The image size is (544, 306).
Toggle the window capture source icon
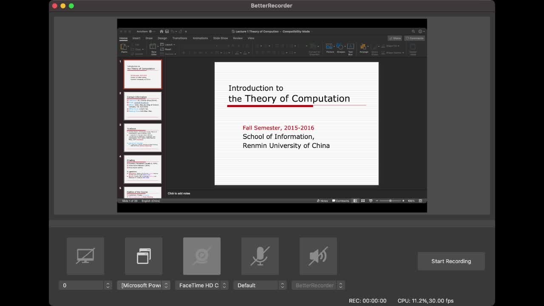pyautogui.click(x=144, y=256)
